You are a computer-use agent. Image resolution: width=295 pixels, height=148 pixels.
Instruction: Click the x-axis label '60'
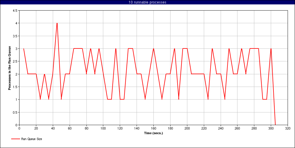coord(70,128)
